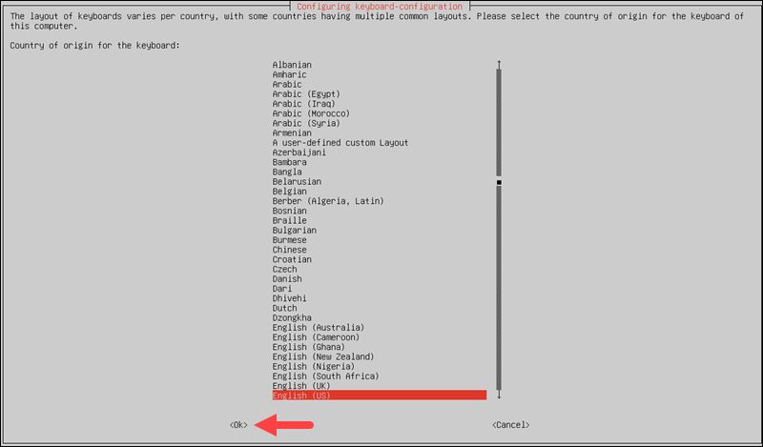This screenshot has height=447, width=763.
Task: Select English (Nigeria) entry
Action: 314,366
